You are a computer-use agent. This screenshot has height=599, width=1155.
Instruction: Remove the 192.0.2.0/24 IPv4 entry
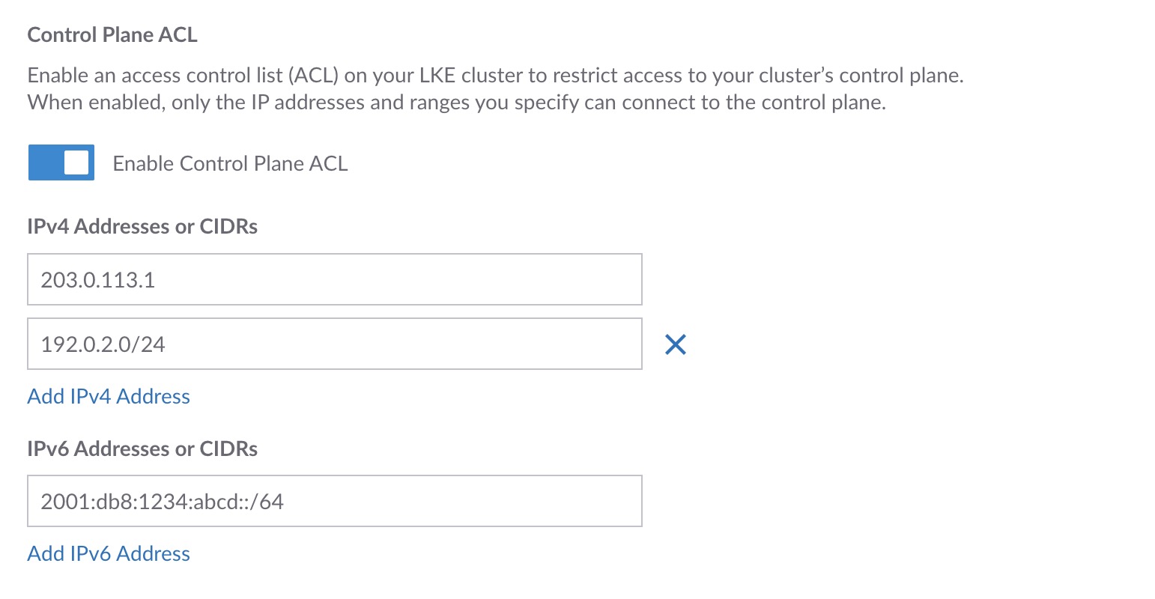point(676,344)
